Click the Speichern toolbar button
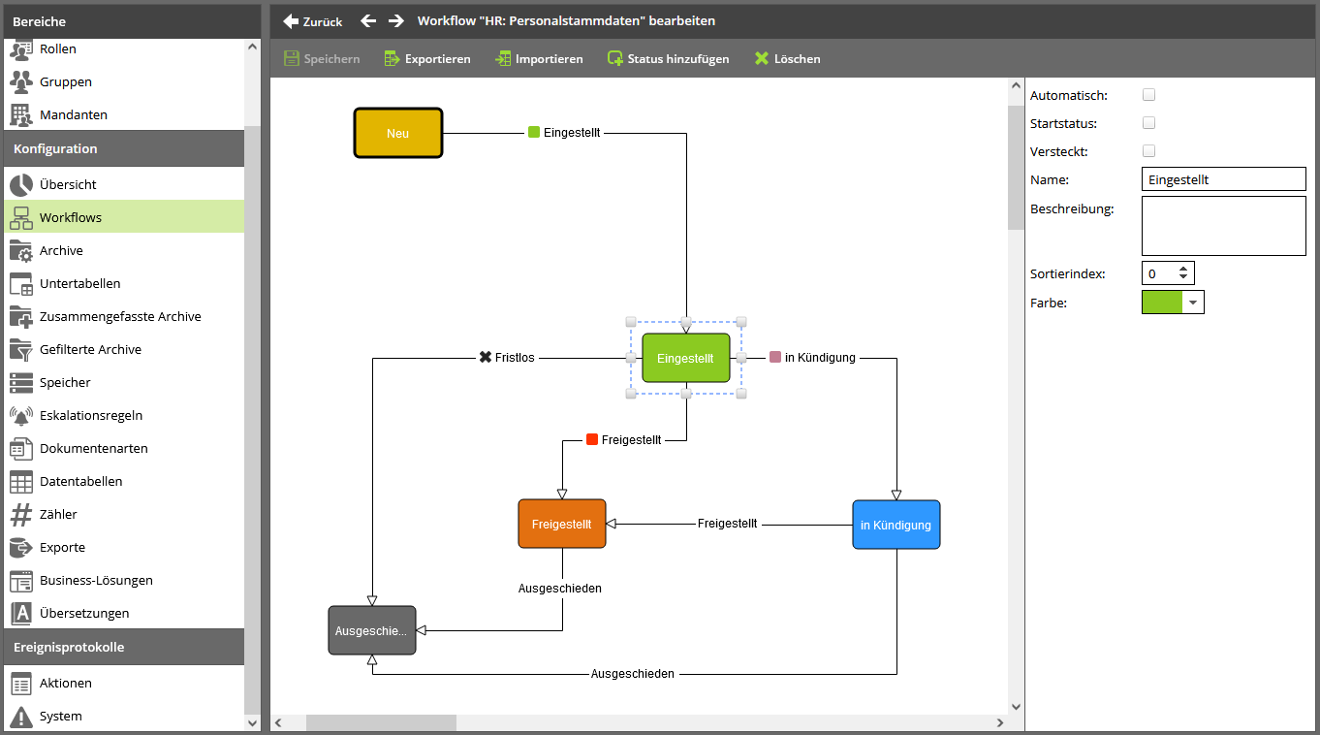This screenshot has height=735, width=1320. (x=322, y=59)
